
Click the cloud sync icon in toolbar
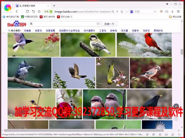(167, 11)
